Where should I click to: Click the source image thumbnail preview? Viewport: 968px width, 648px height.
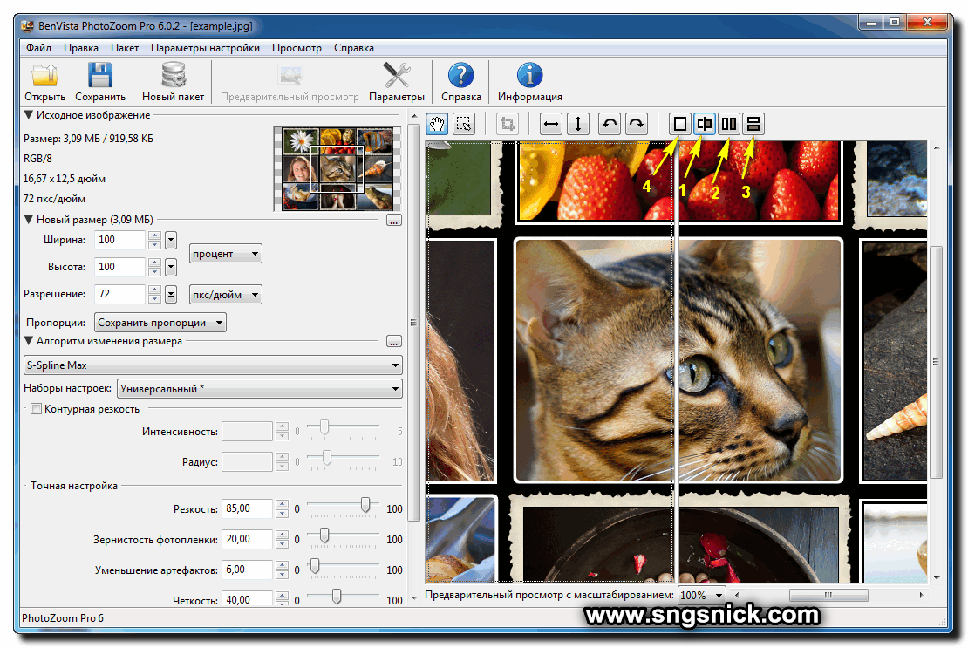point(337,169)
